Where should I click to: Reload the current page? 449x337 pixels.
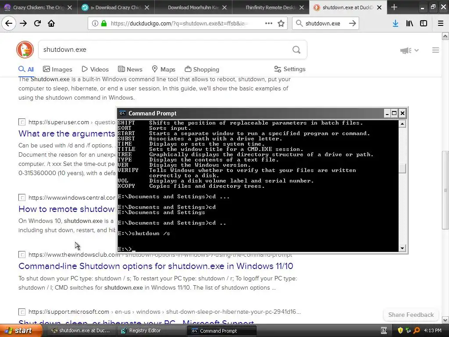pos(37,23)
